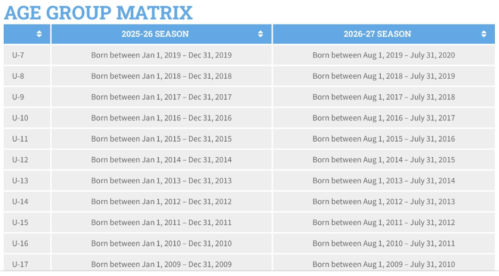Click the 2026-27 SEASON header label

[377, 34]
